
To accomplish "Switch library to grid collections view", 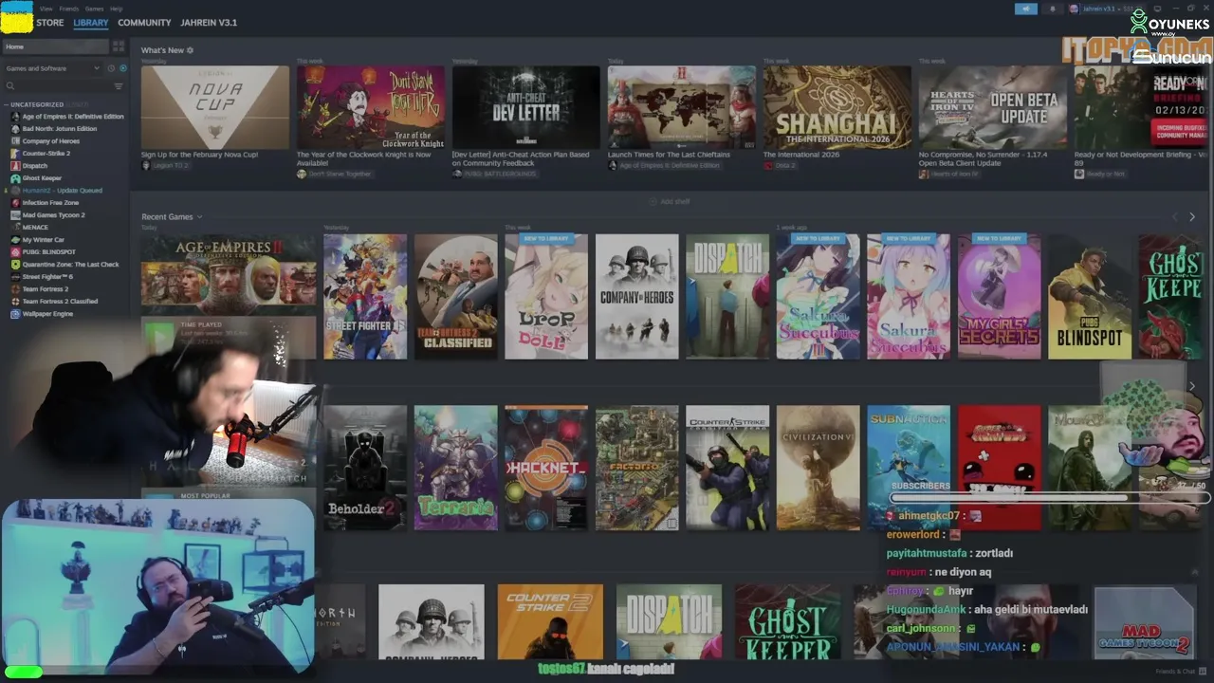I will [119, 46].
